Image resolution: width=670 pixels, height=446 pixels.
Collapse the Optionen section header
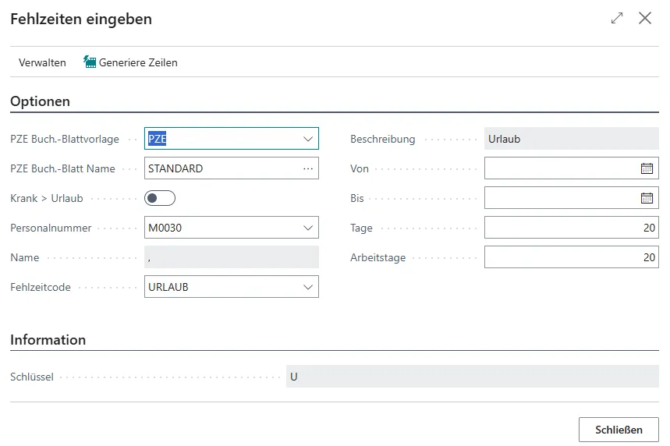pos(40,101)
